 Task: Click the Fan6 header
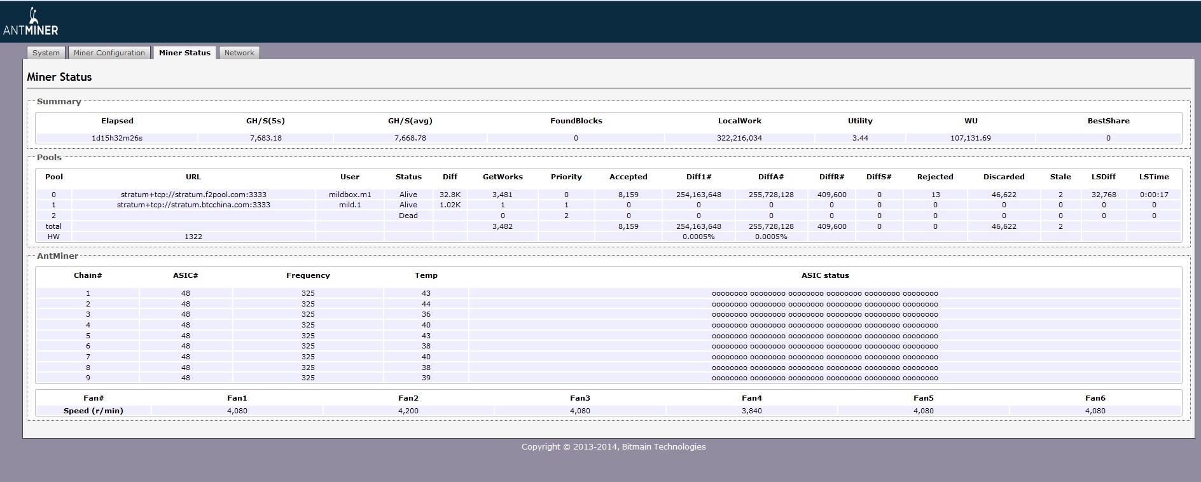1095,398
